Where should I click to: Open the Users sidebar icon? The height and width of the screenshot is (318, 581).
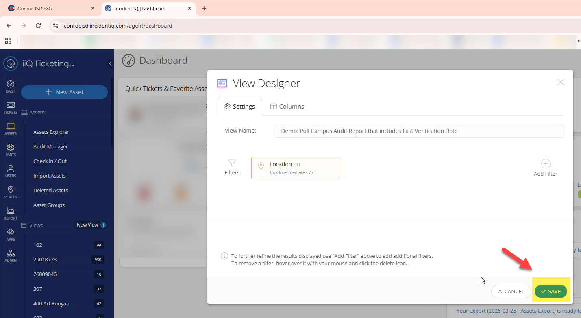[11, 169]
